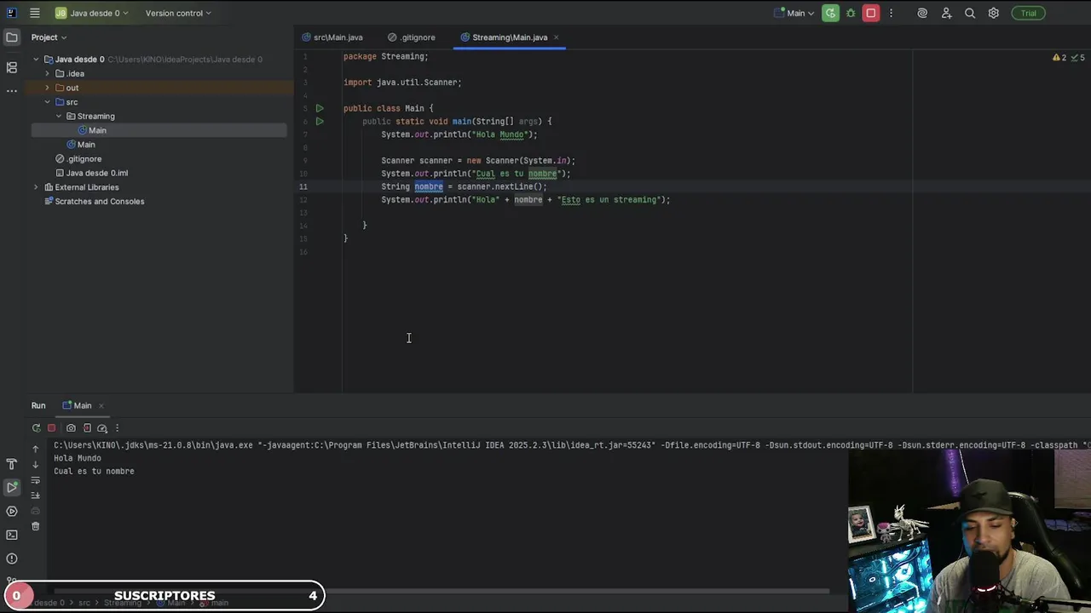Stop the process in Run panel toolbar
Viewport: 1091px width, 613px height.
point(51,428)
